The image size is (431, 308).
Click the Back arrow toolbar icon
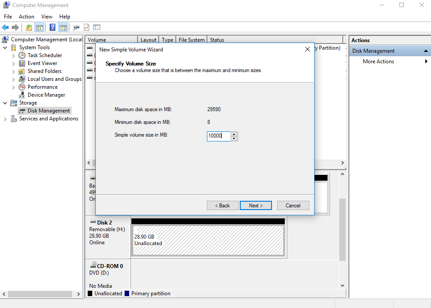pos(5,27)
